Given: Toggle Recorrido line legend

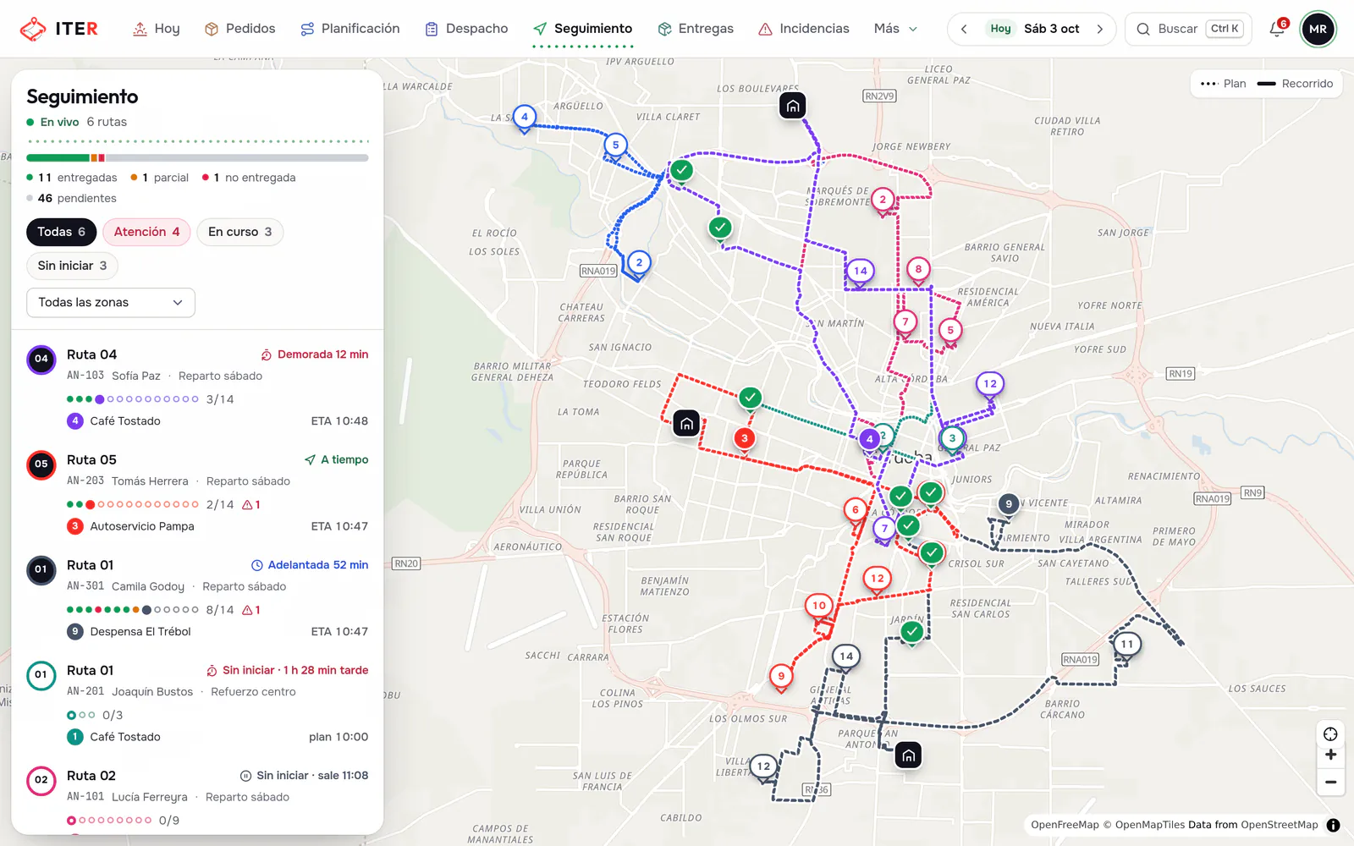Looking at the screenshot, I should (x=1295, y=84).
